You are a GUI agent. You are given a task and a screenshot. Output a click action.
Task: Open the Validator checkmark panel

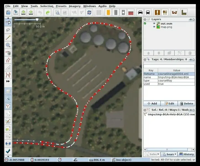click(x=8, y=151)
